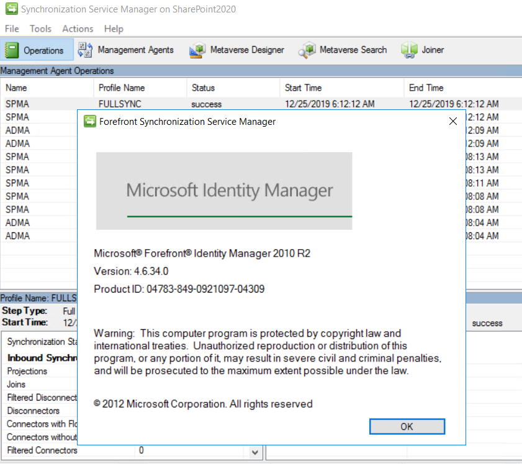
Task: Click the success status in step details
Action: point(487,323)
